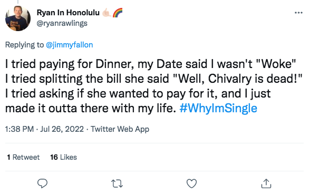
Task: Click the thread connector line above avatar
Action: [x=18, y=2]
